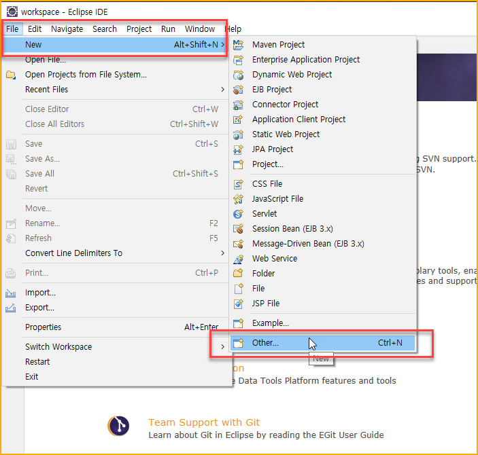Open the Project menu
478x455 pixels.
coord(139,29)
